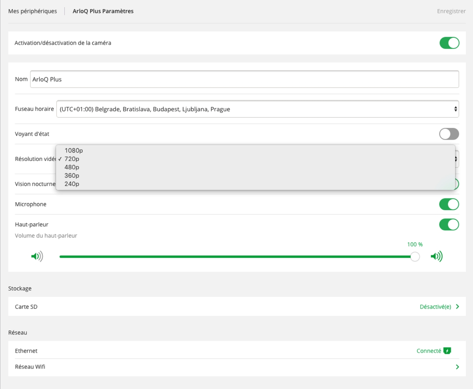Click the high-volume speaker icon
This screenshot has width=473, height=389.
click(436, 257)
